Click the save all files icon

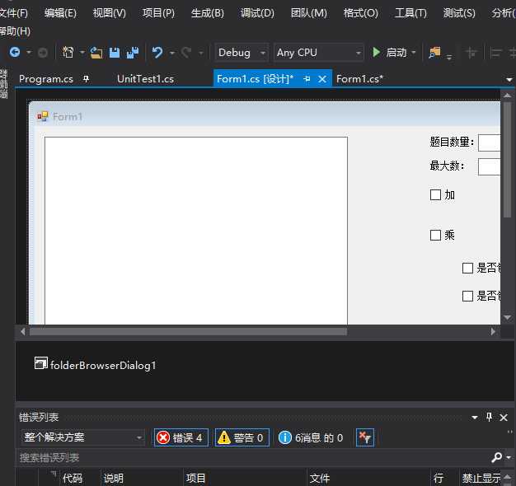tap(133, 53)
